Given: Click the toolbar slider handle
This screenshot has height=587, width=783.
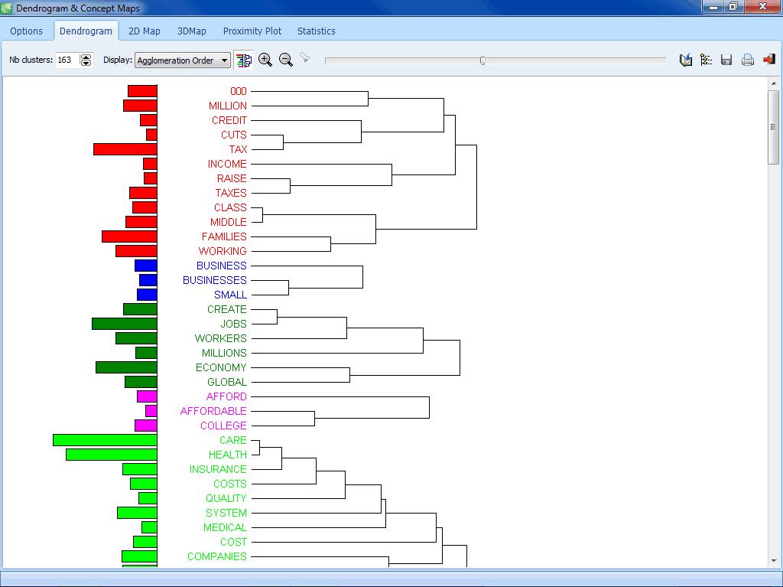Looking at the screenshot, I should [482, 60].
